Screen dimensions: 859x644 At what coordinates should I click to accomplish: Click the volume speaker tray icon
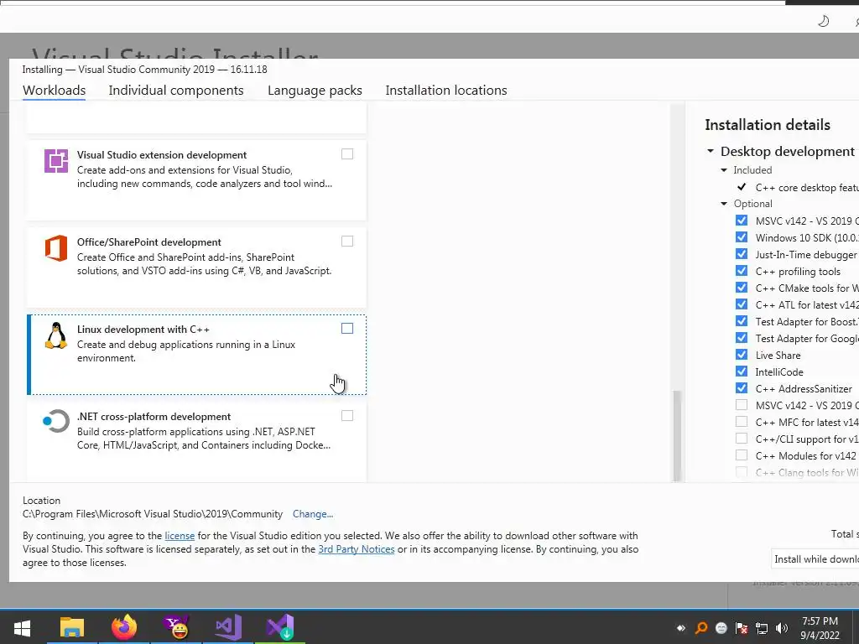(782, 628)
